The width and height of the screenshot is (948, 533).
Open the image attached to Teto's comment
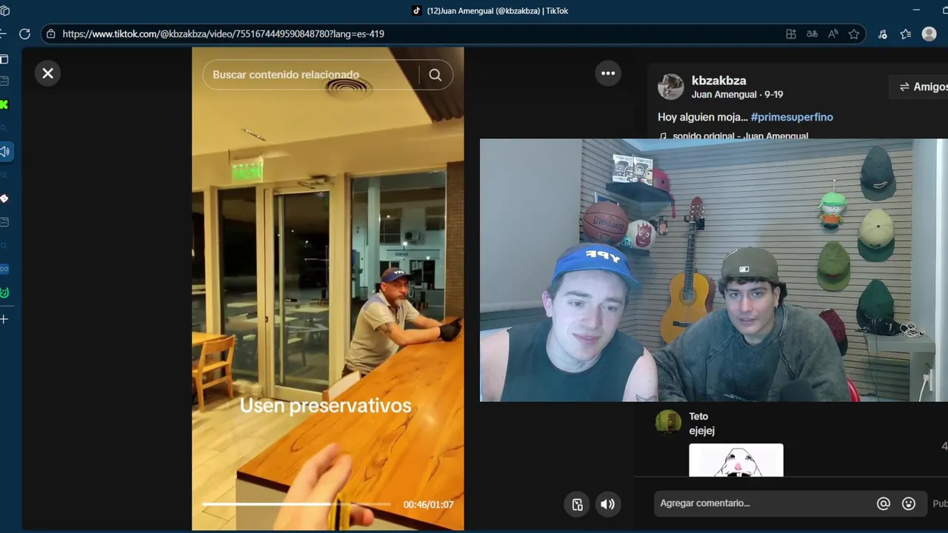pyautogui.click(x=736, y=460)
